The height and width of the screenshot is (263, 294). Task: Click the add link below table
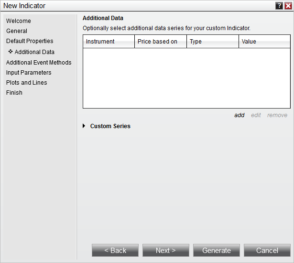239,115
